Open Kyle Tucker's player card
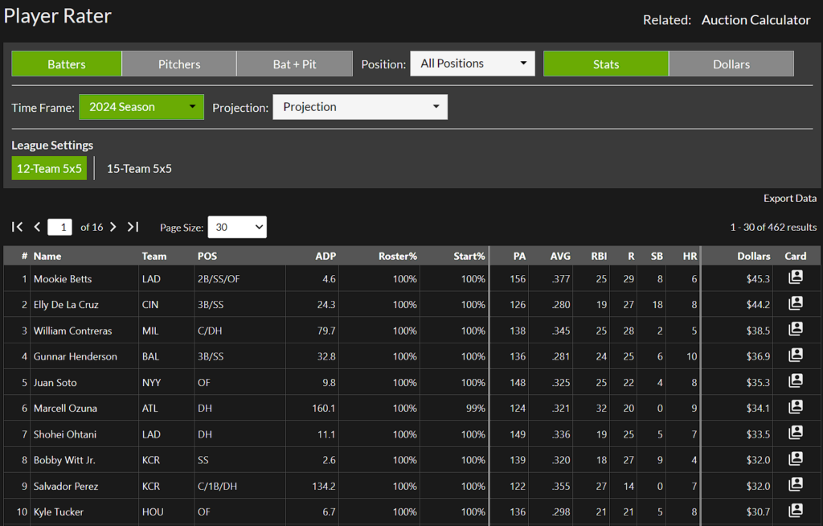The image size is (823, 526). click(x=795, y=511)
